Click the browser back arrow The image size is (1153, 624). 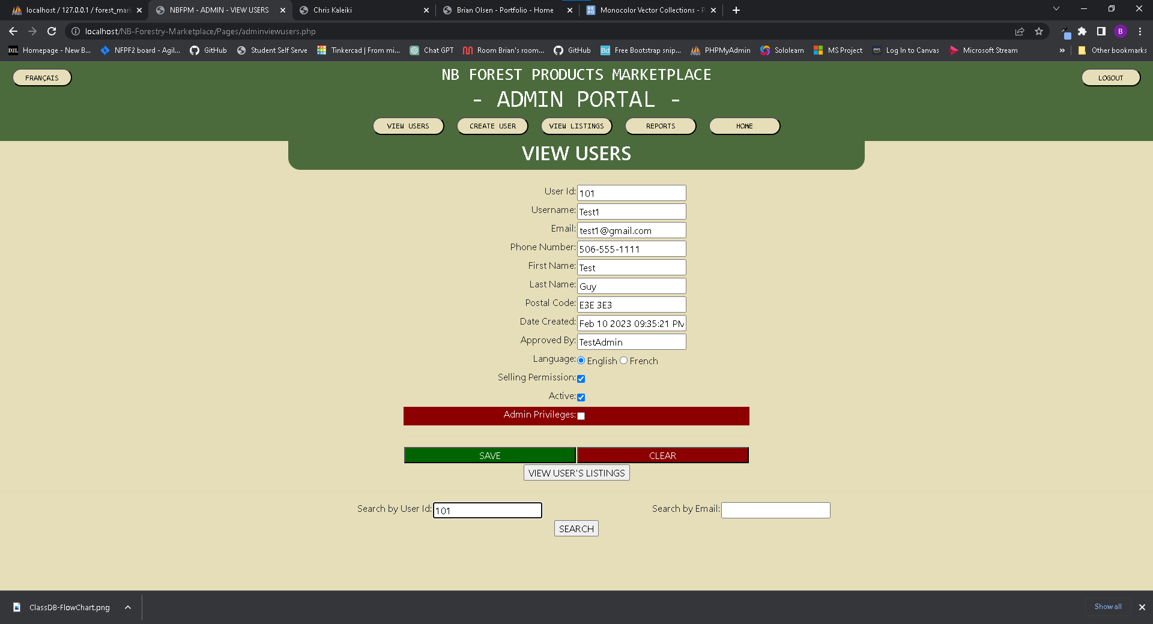tap(13, 31)
